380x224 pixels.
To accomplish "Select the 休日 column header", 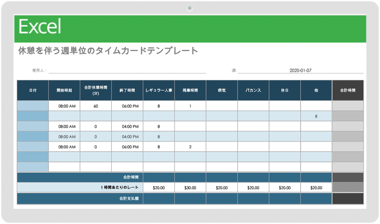I will tap(285, 90).
